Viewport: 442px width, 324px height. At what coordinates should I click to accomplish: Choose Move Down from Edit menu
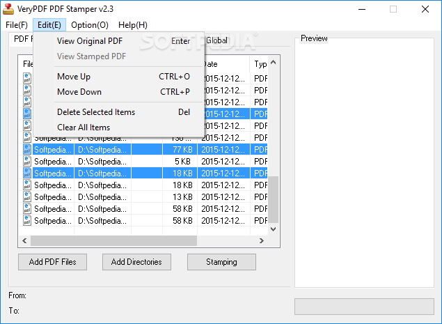pos(118,92)
